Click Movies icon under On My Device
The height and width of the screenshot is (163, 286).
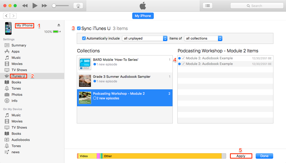(x=7, y=121)
